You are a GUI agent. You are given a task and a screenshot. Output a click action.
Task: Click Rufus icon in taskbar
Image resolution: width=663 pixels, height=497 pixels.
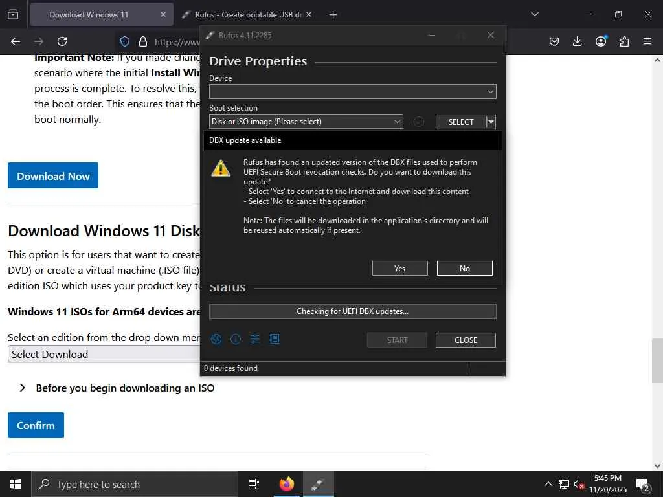point(318,484)
